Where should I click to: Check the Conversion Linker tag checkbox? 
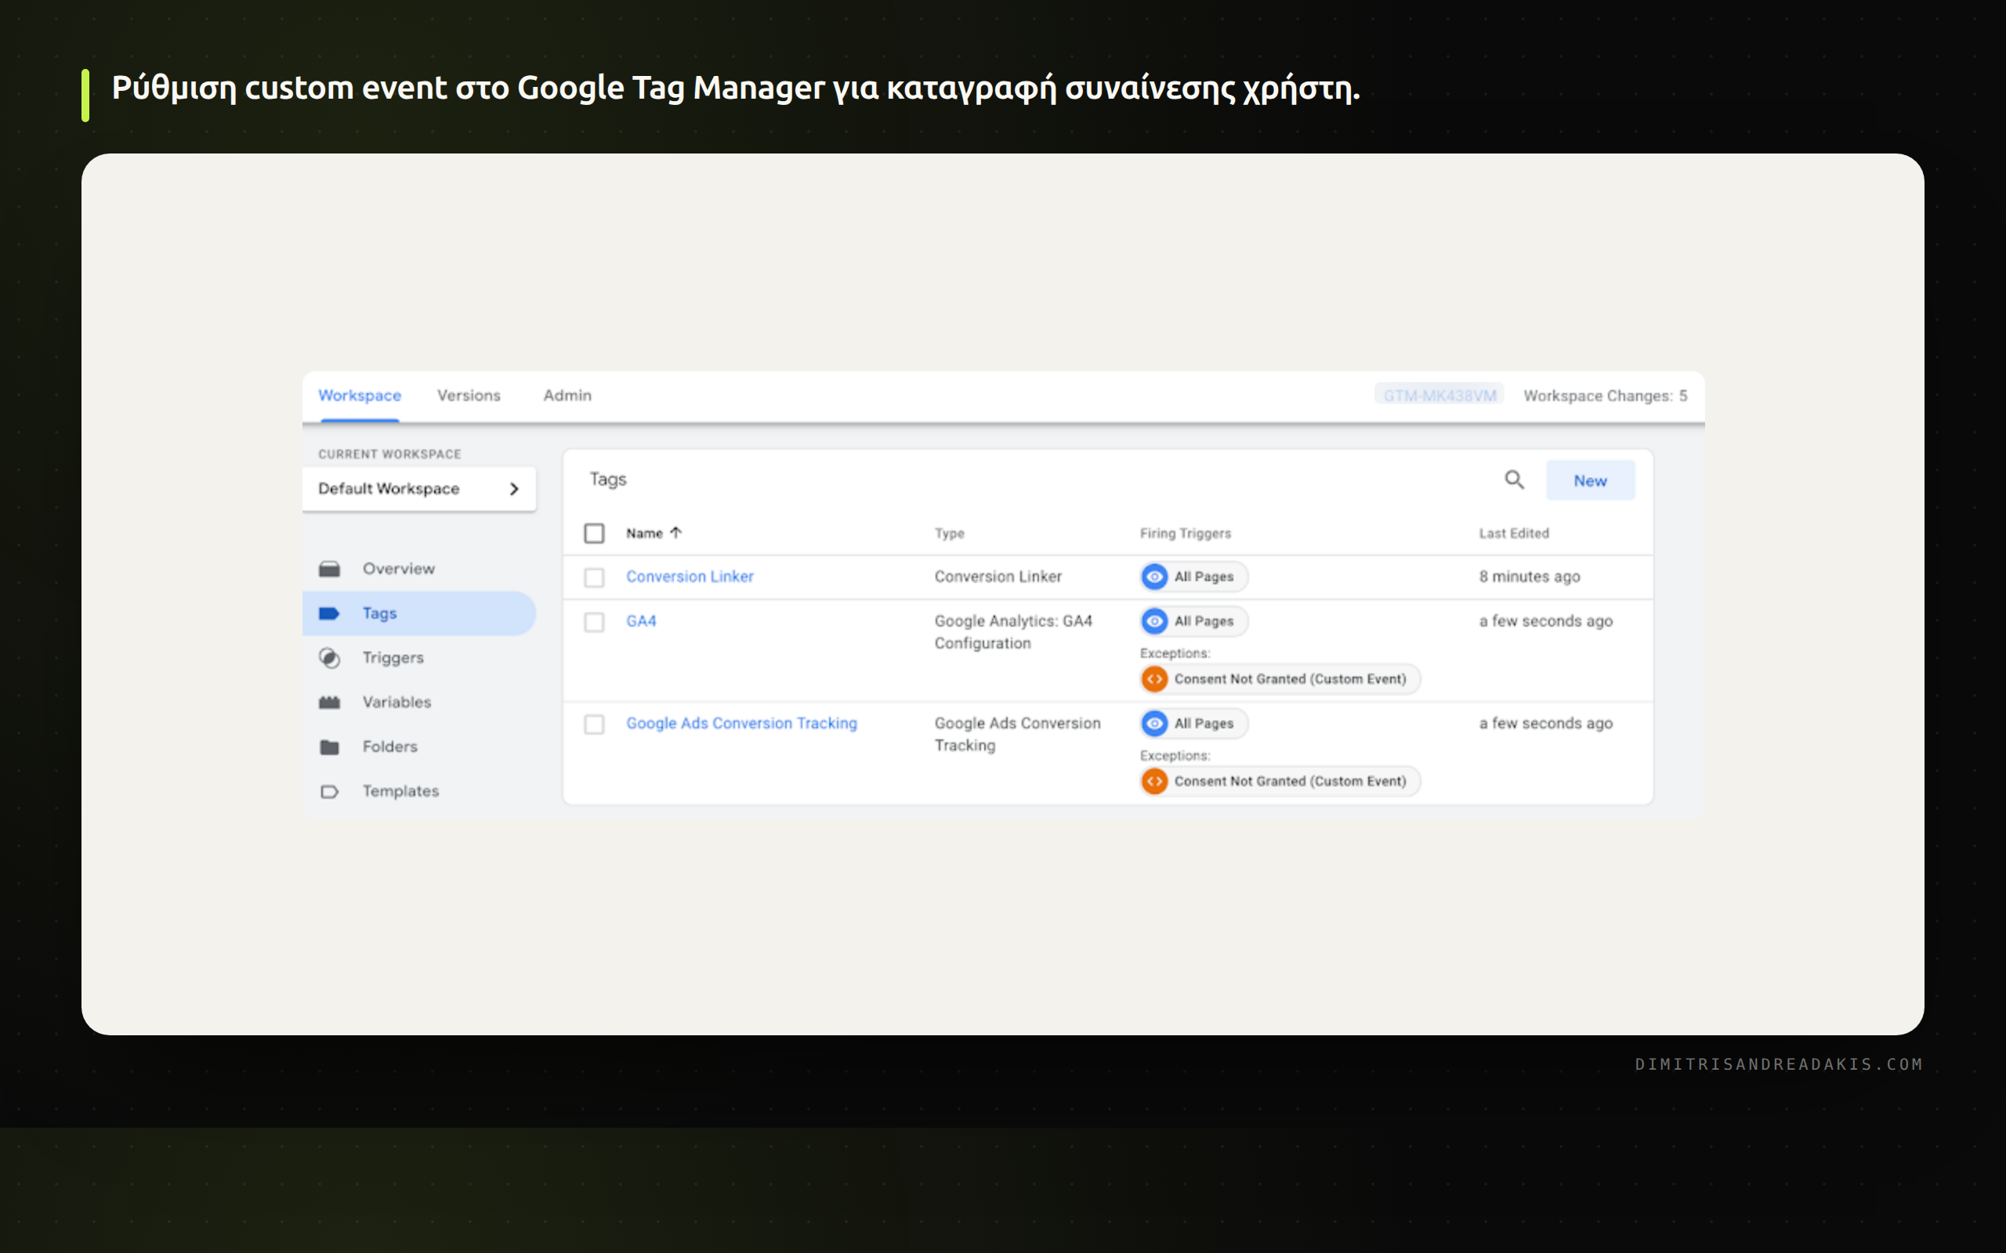coord(594,577)
